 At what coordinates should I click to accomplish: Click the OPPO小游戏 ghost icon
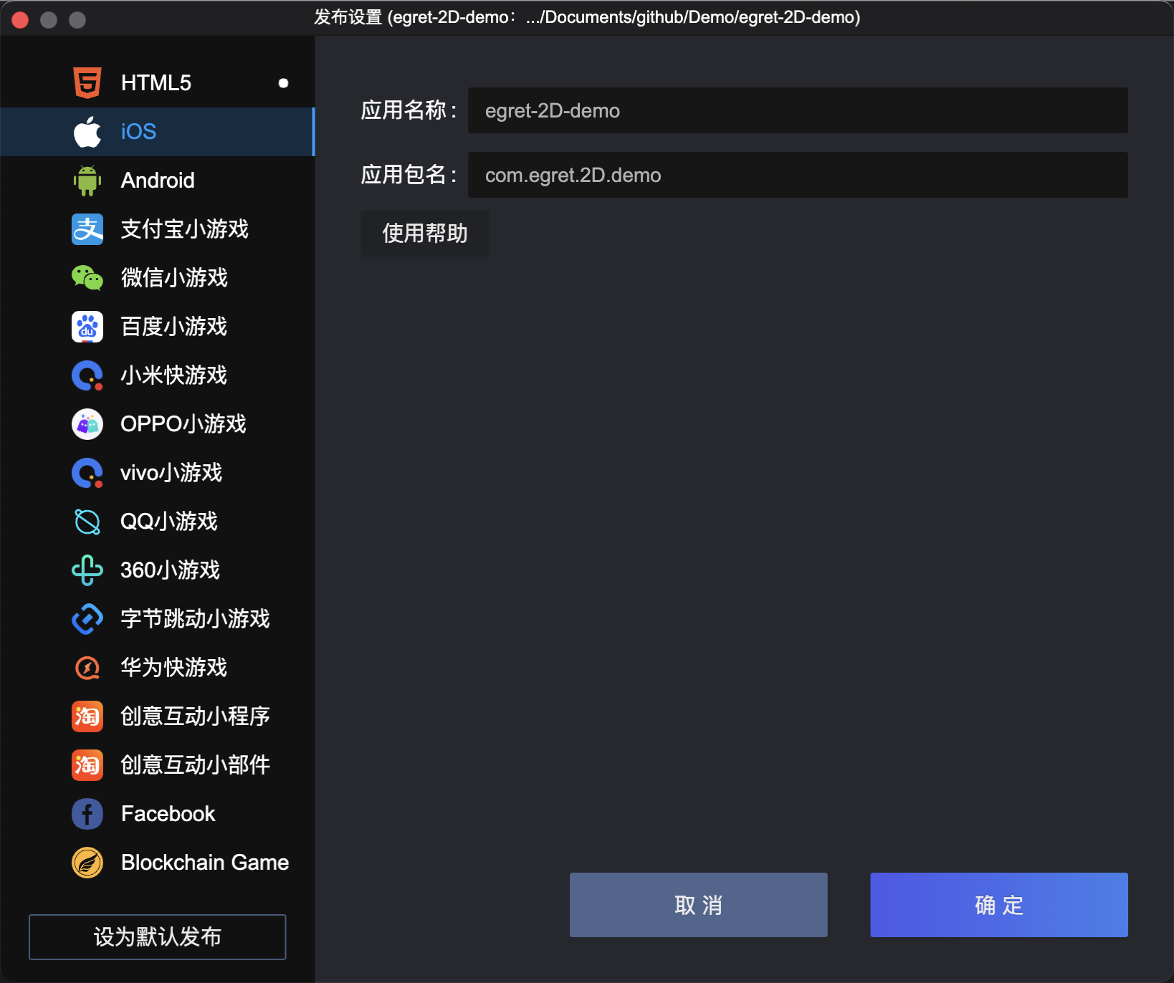point(87,424)
